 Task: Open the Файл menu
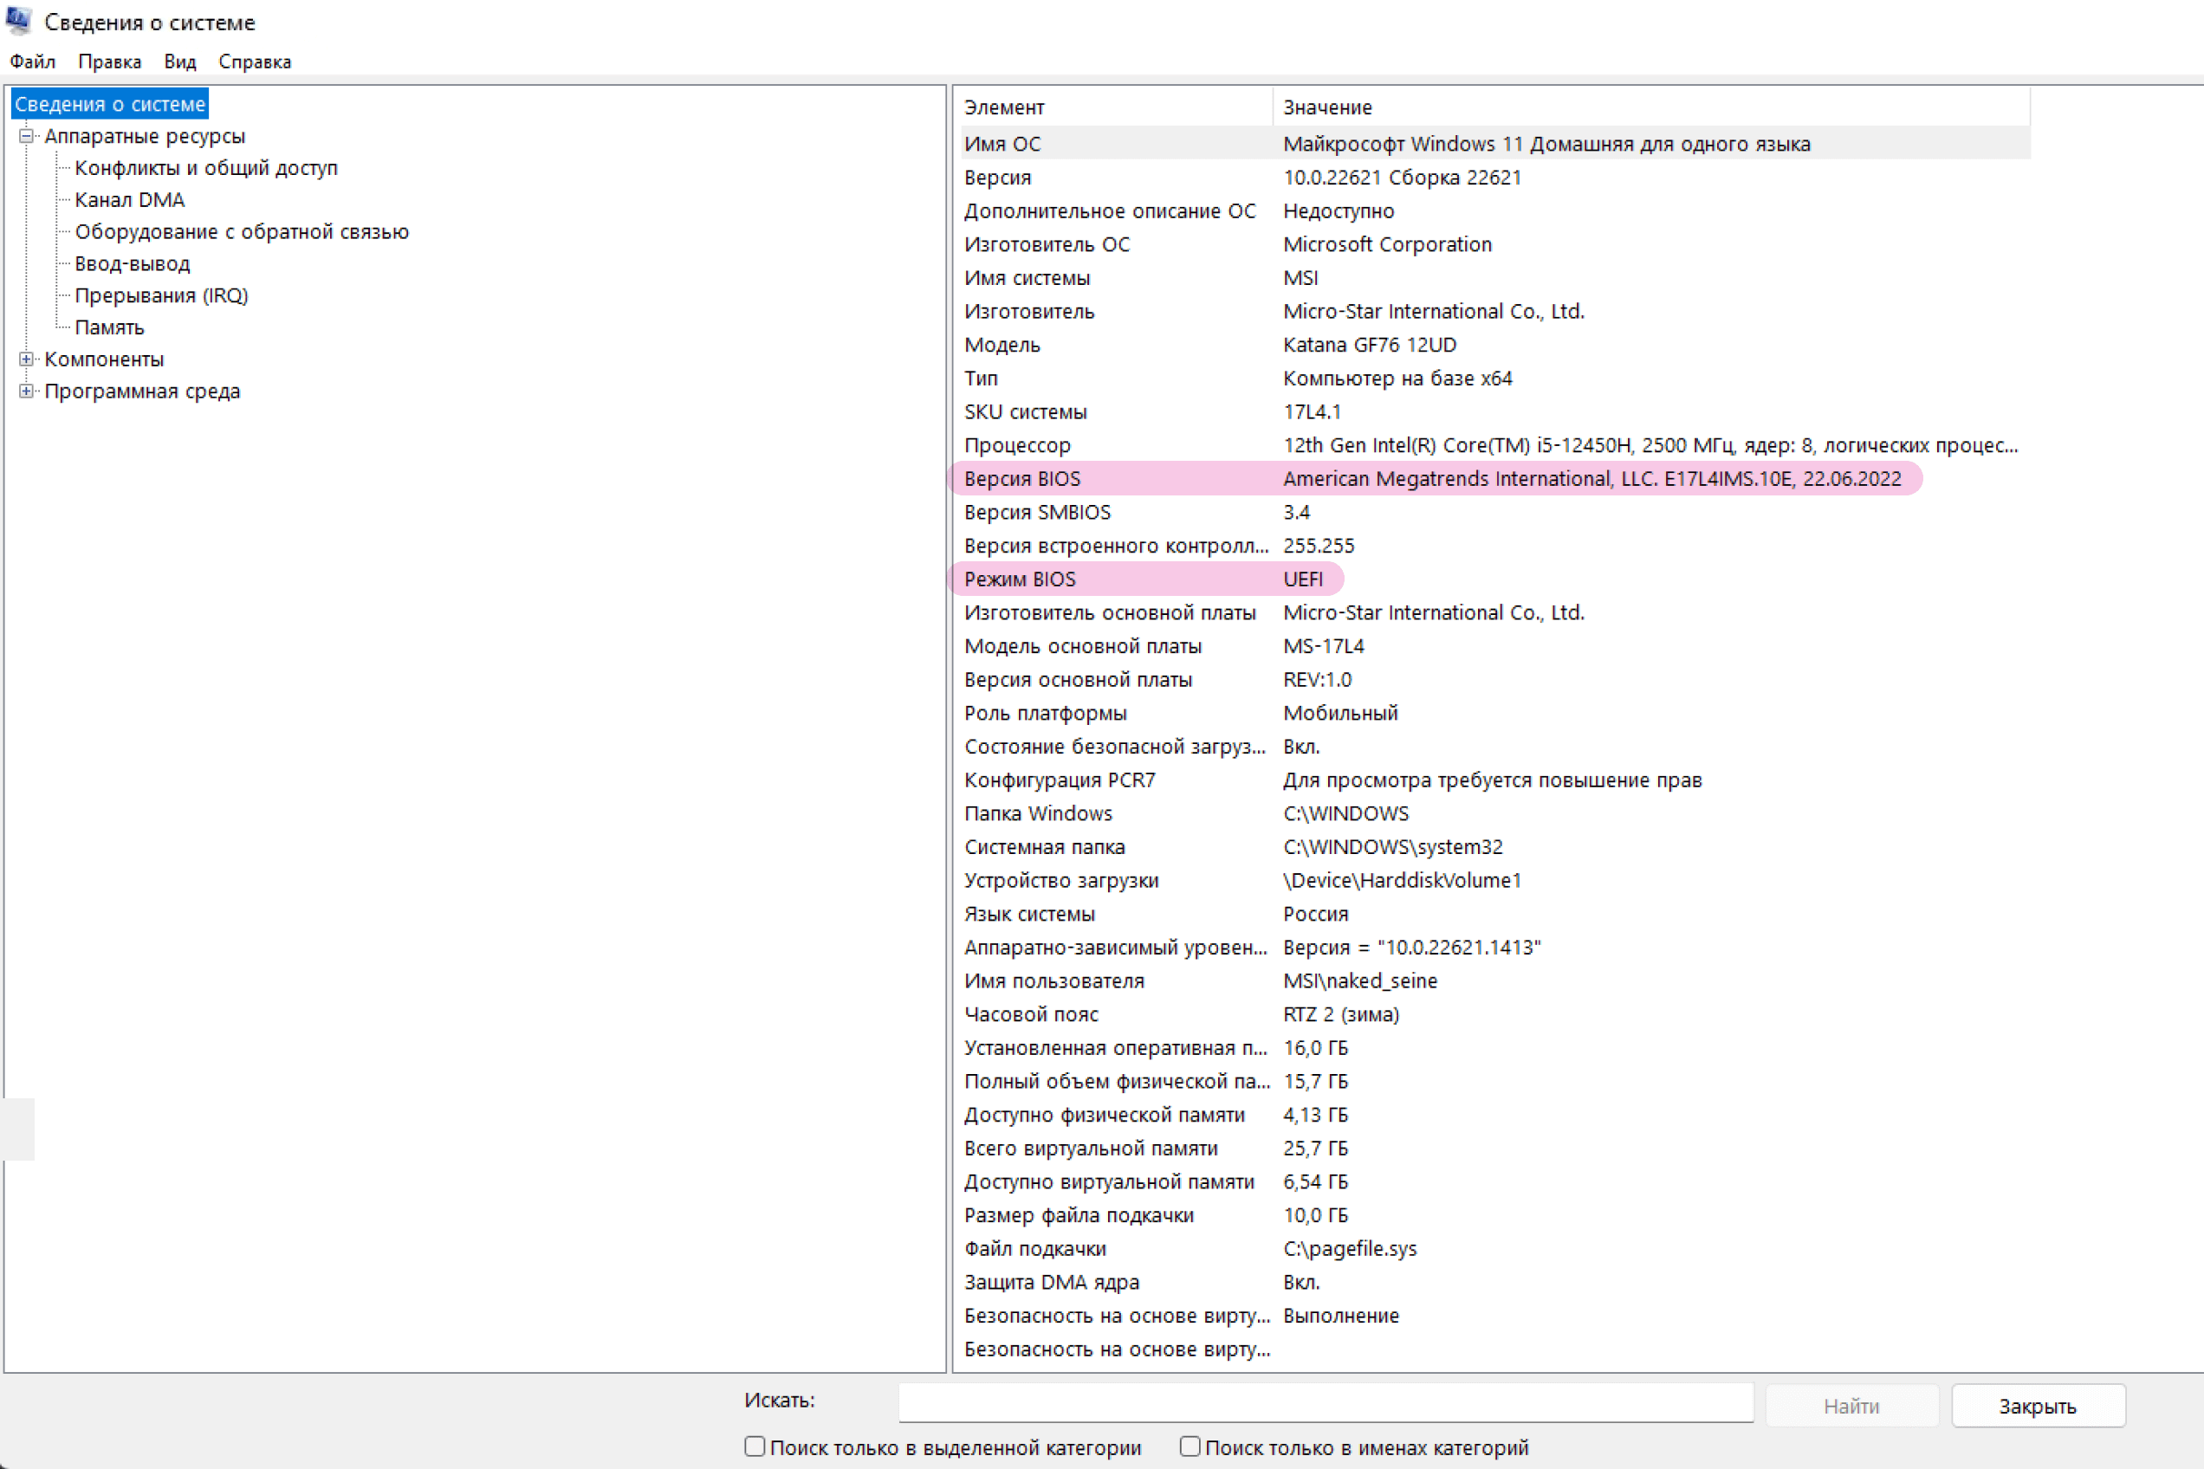click(x=33, y=61)
